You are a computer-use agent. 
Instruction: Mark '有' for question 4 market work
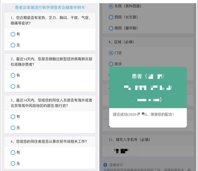pos(13,152)
